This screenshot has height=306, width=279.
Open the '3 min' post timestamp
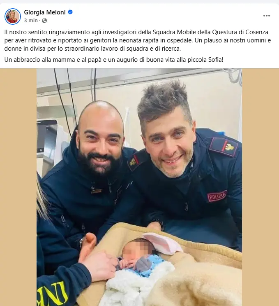pyautogui.click(x=31, y=21)
